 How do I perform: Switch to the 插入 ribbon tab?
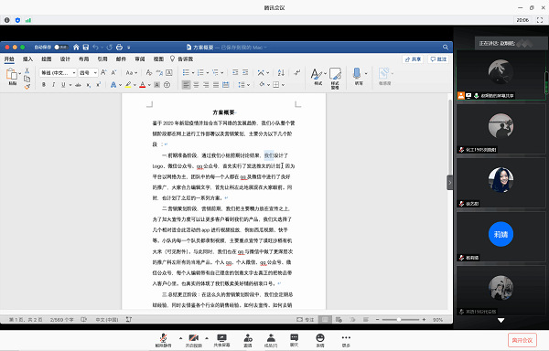[27, 59]
